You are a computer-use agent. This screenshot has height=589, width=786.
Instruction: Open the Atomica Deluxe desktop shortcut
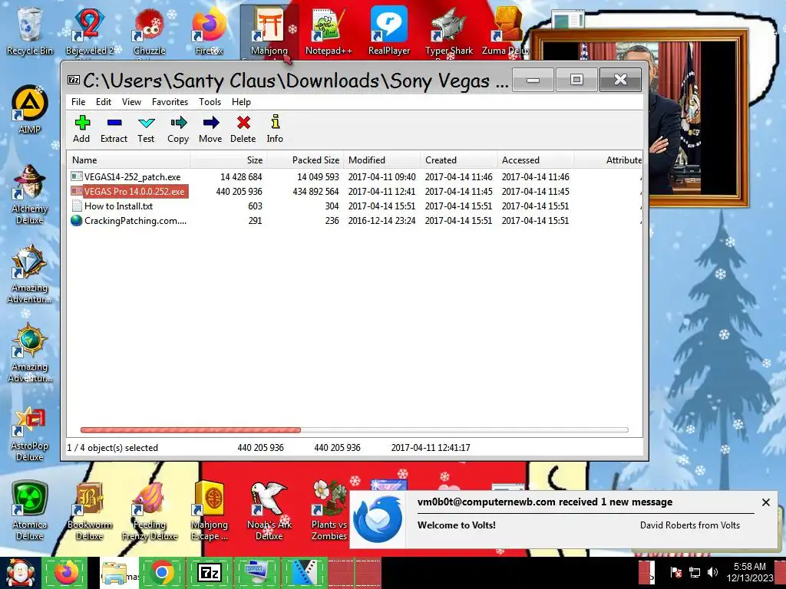pyautogui.click(x=29, y=511)
